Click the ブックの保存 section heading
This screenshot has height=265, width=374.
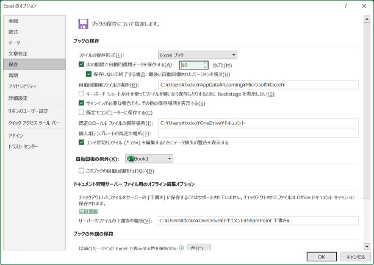pyautogui.click(x=86, y=41)
